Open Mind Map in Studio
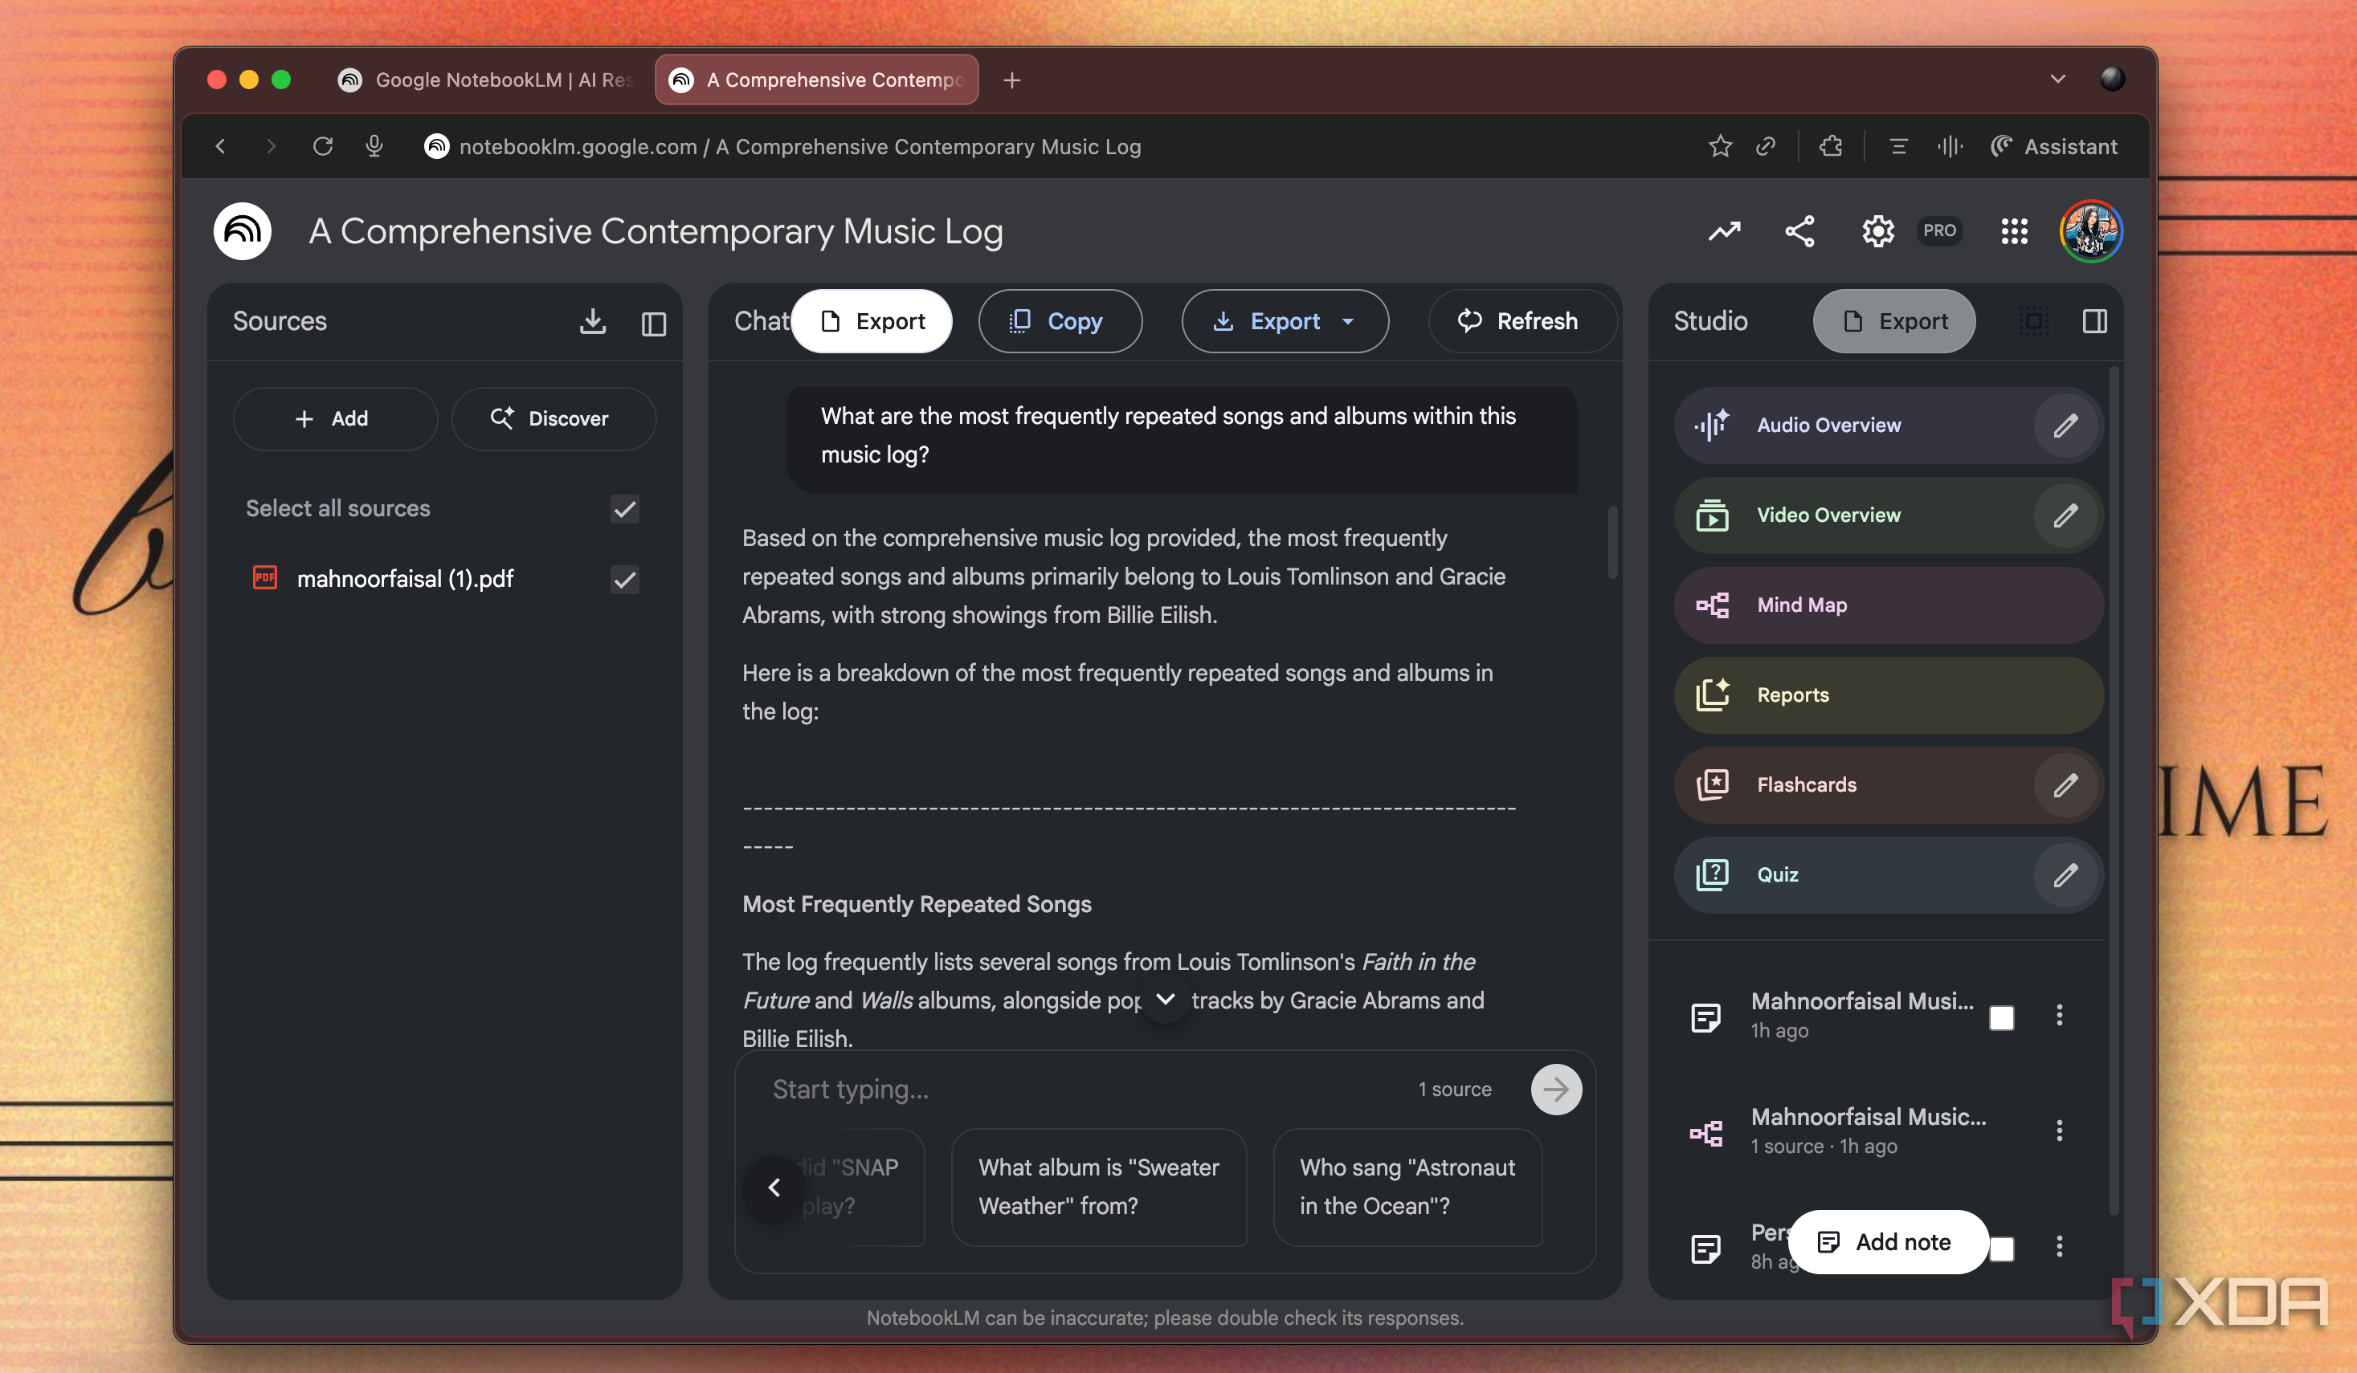The height and width of the screenshot is (1373, 2357). click(x=1889, y=605)
